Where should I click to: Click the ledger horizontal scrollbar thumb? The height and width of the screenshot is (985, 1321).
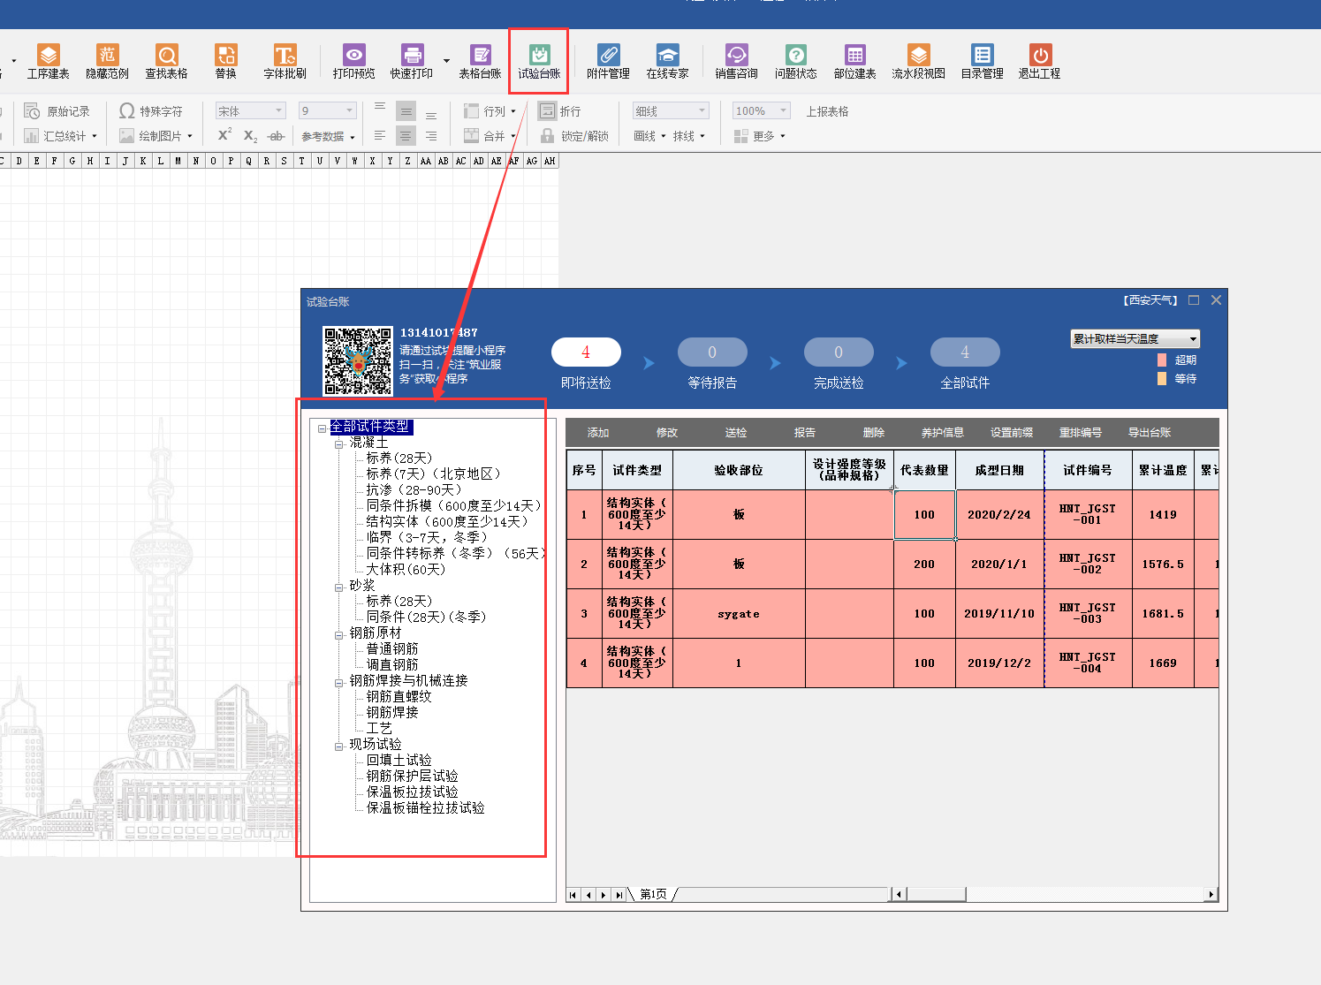[x=936, y=894]
